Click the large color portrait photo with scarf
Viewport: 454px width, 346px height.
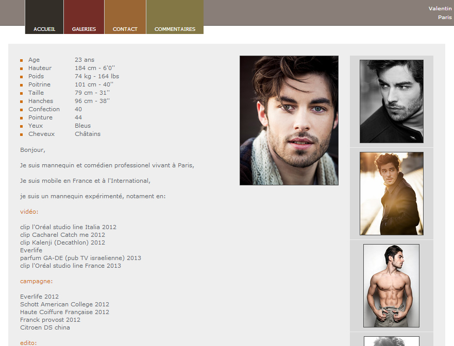289,120
